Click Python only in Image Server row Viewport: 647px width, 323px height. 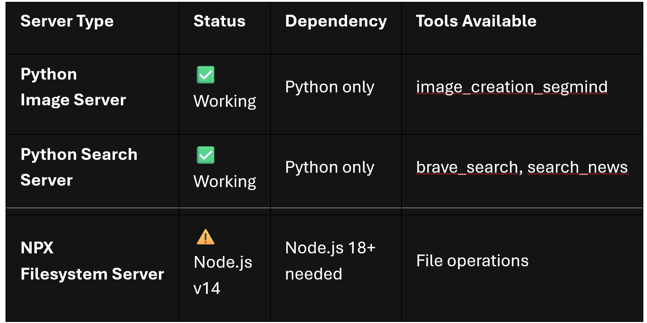point(330,87)
